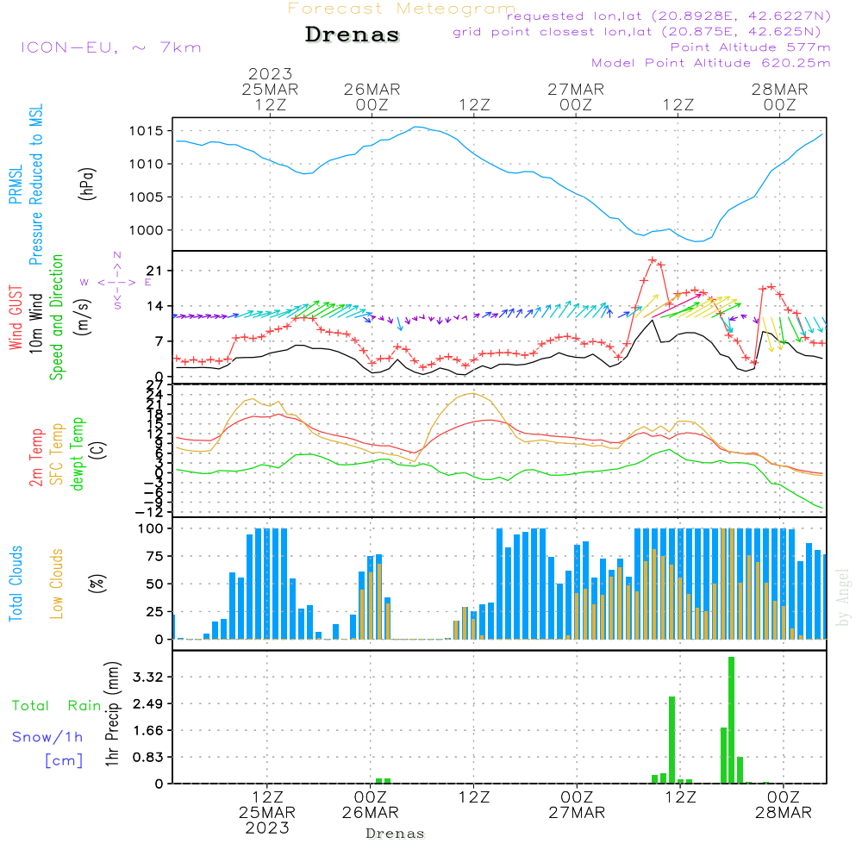The height and width of the screenshot is (862, 862).
Task: Click the highest red wind gust marker
Action: pos(653,260)
